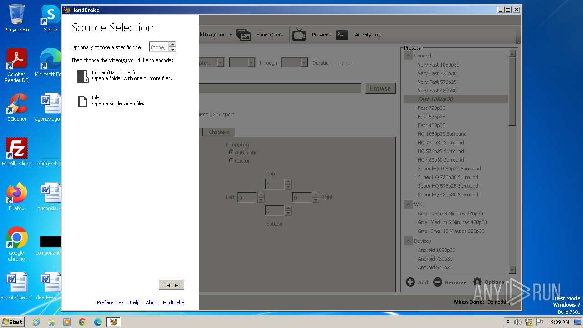The image size is (583, 328).
Task: Open the Preview television icon
Action: 299,35
